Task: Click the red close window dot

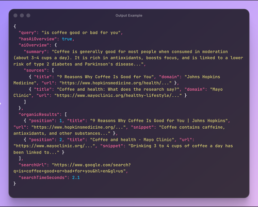Action: point(15,15)
